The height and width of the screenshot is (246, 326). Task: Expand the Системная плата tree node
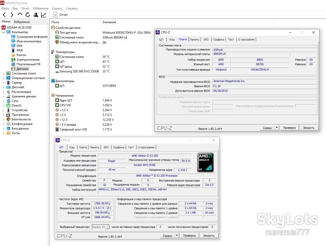point(3,74)
